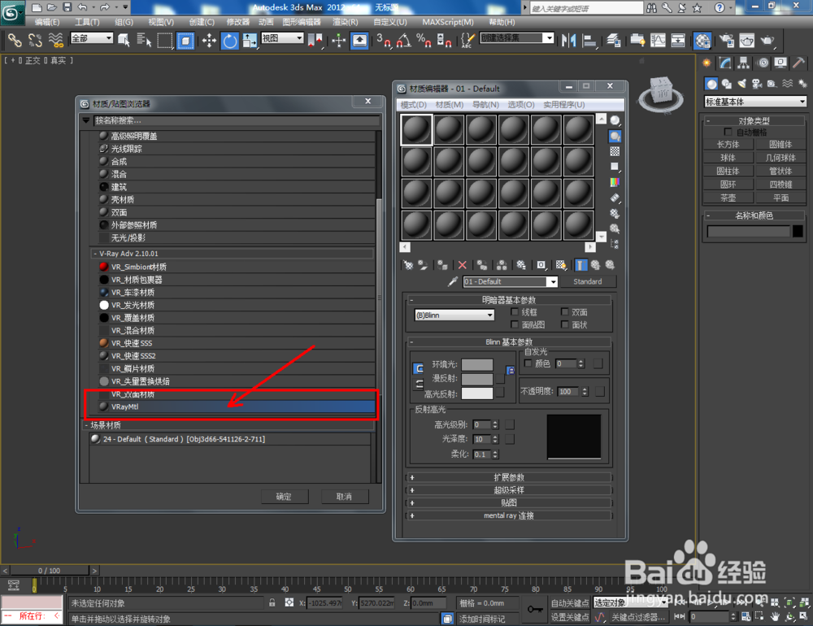Activate Select Object tool

tap(124, 41)
